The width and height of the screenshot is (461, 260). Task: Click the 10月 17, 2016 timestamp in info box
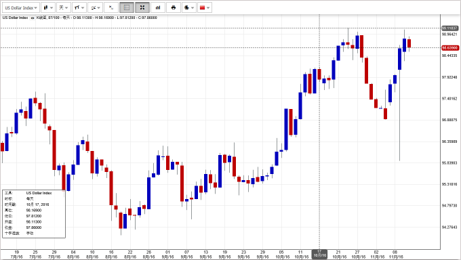pyautogui.click(x=38, y=204)
